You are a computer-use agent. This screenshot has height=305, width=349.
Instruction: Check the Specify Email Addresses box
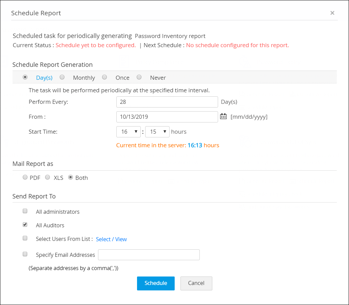25,254
